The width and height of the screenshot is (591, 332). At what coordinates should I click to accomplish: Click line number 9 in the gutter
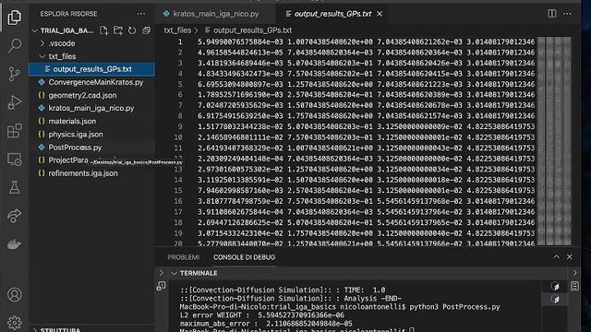[180, 127]
